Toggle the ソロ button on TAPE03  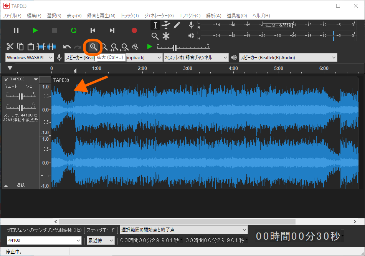[x=29, y=86]
